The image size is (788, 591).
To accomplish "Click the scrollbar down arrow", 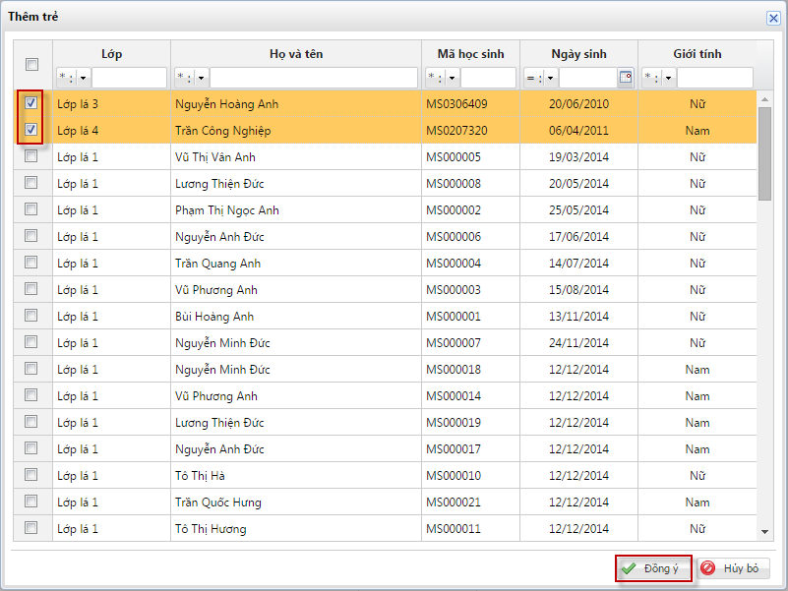I will [x=765, y=531].
